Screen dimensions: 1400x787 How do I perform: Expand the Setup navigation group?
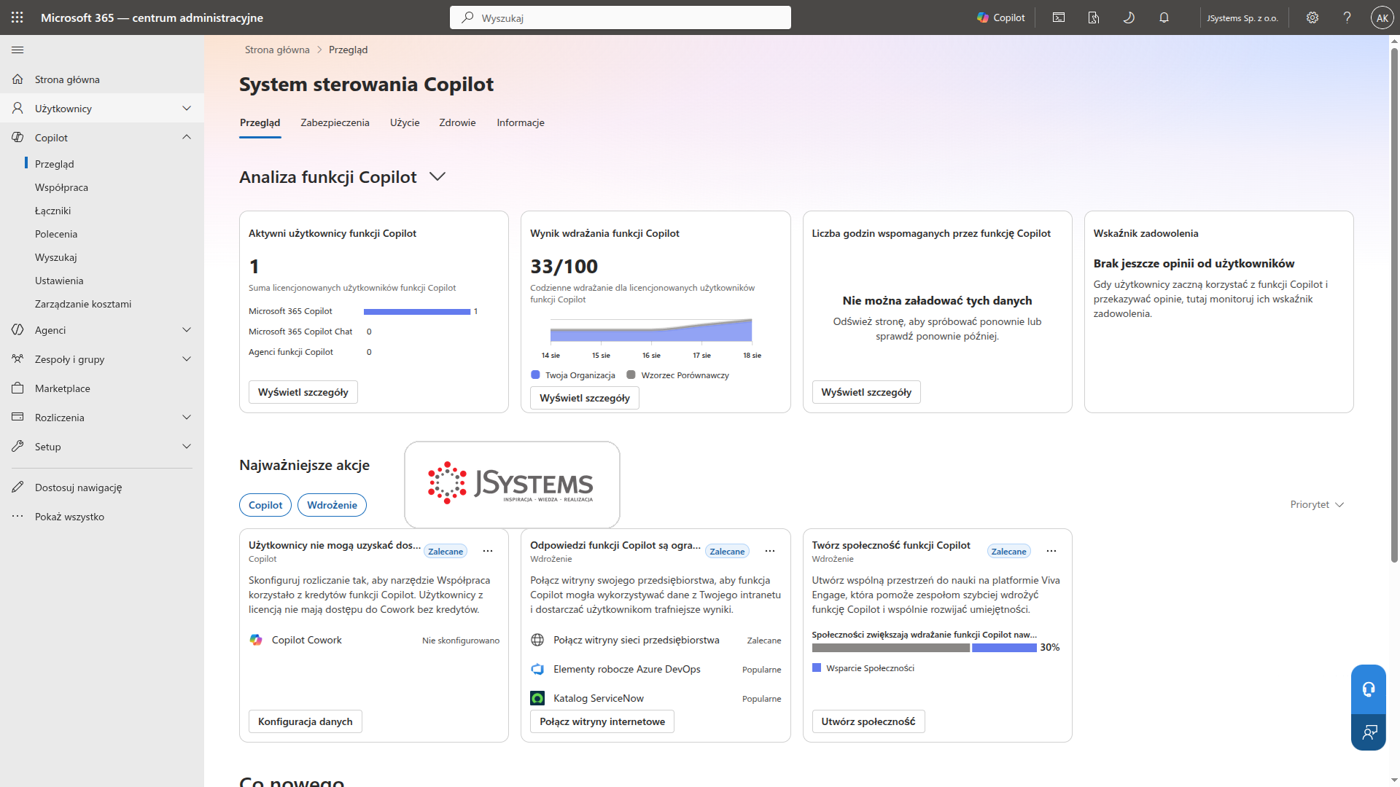[187, 446]
